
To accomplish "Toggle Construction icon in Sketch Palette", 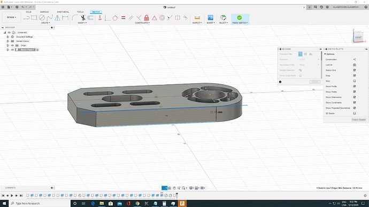I will click(355, 59).
